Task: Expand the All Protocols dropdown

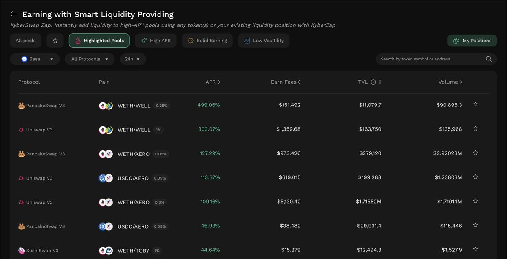Action: pyautogui.click(x=90, y=59)
